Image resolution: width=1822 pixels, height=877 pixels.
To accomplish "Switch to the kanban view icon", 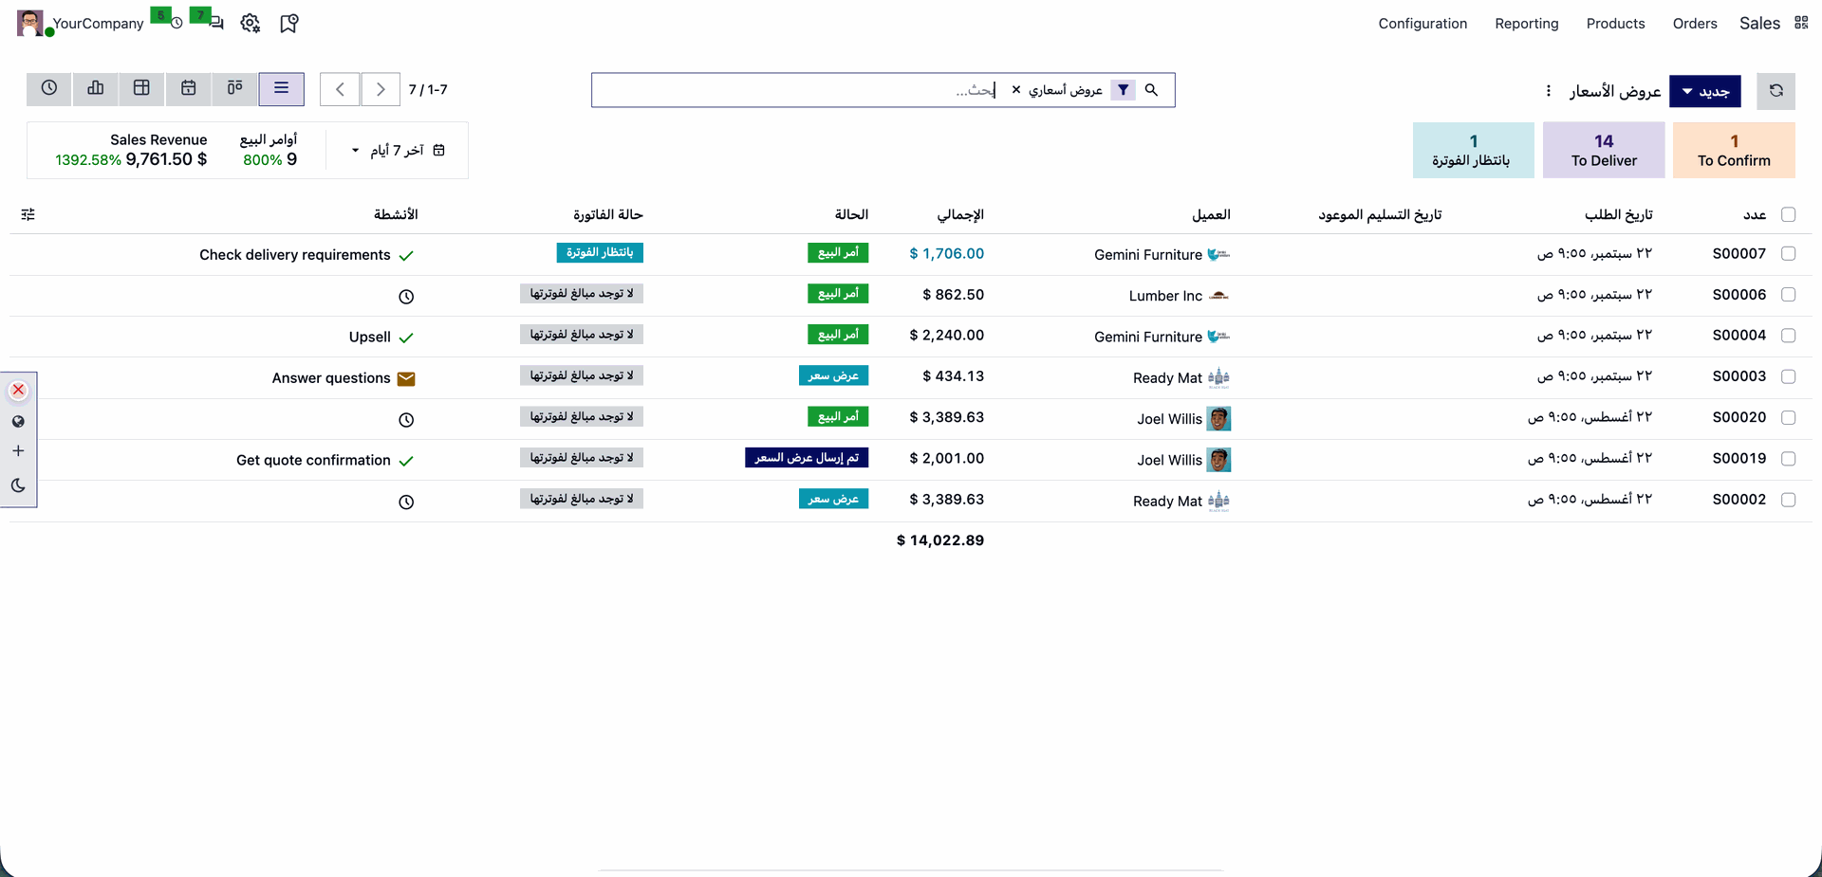I will pyautogui.click(x=234, y=89).
